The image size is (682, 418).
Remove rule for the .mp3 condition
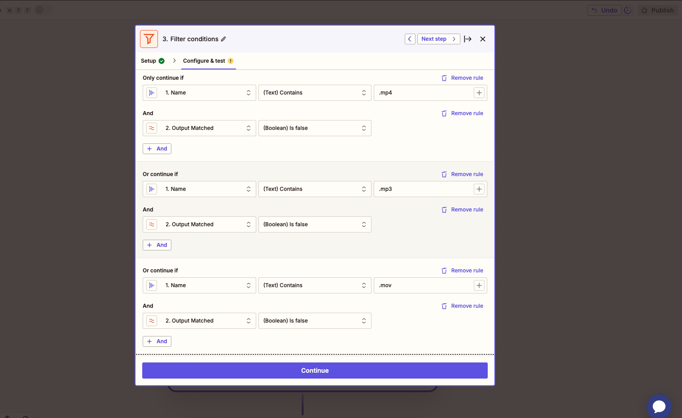click(462, 174)
